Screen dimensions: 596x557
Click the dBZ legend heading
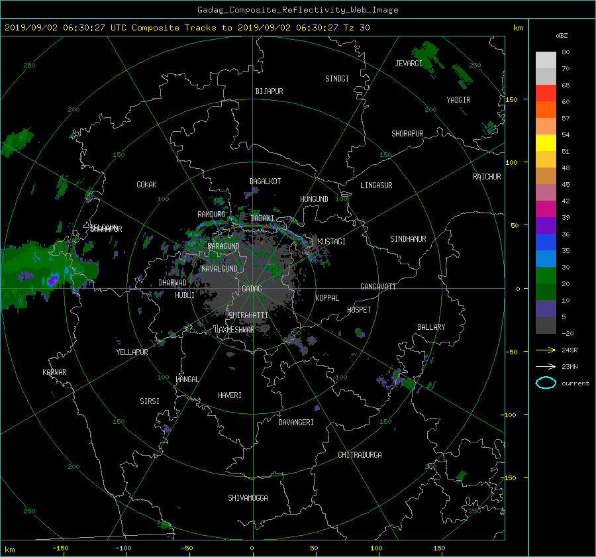click(x=562, y=36)
